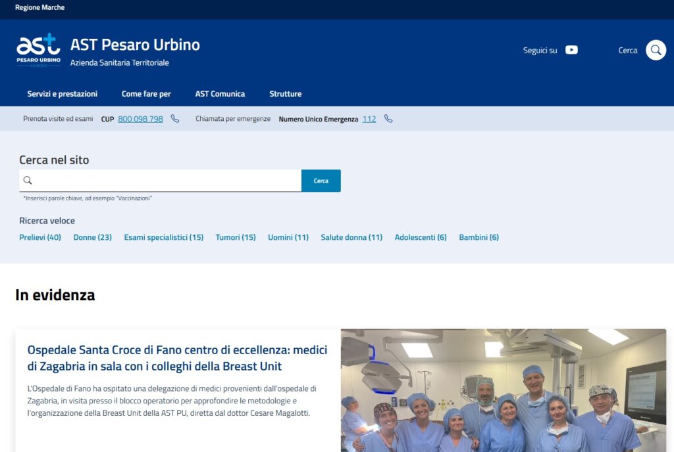Click the magnifier search icon in header
The image size is (674, 452).
(x=656, y=50)
